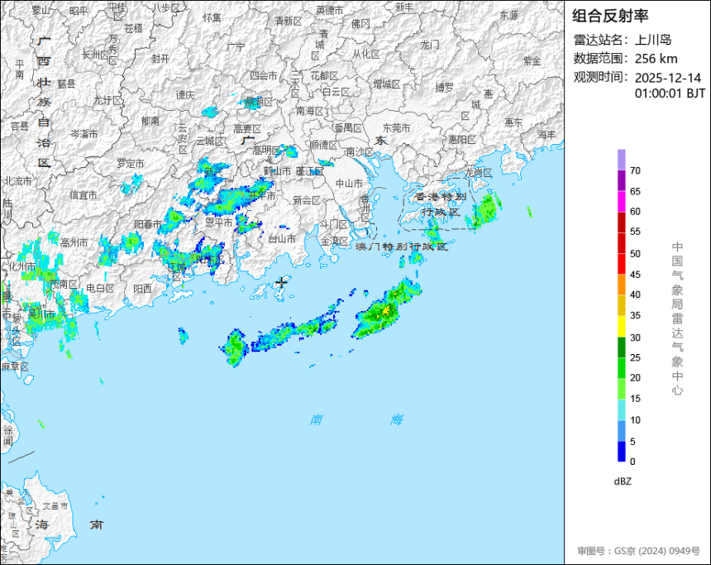
Task: Click the 阳春市 label on the map
Action: pos(148,224)
